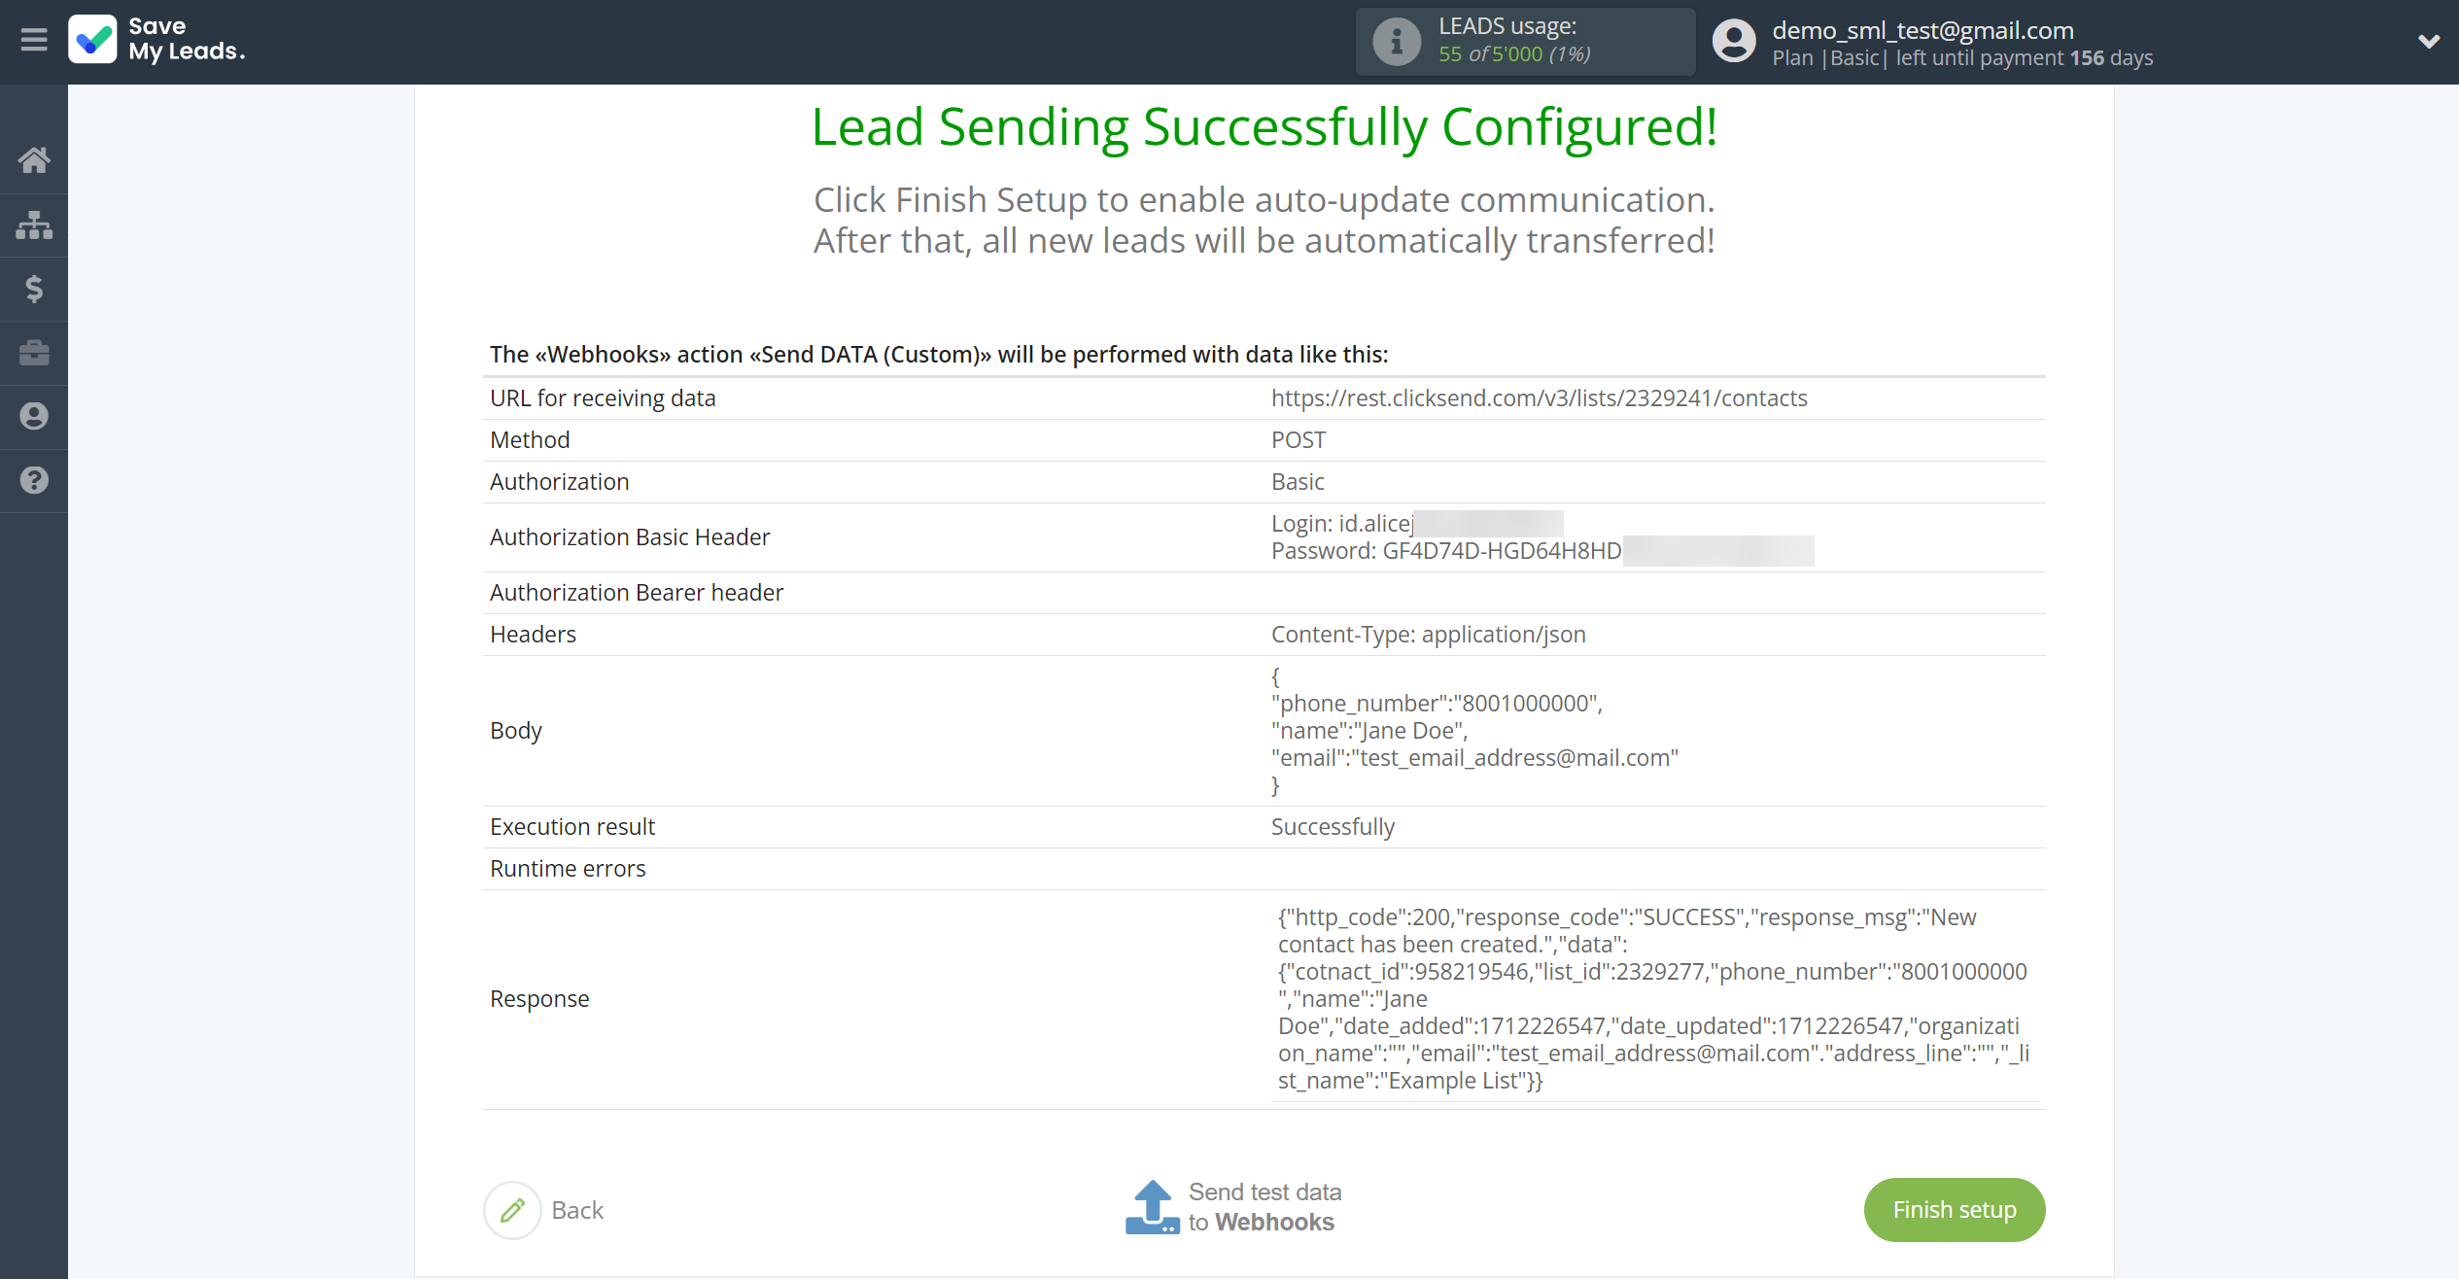
Task: Click the account avatar icon
Action: 1734,41
